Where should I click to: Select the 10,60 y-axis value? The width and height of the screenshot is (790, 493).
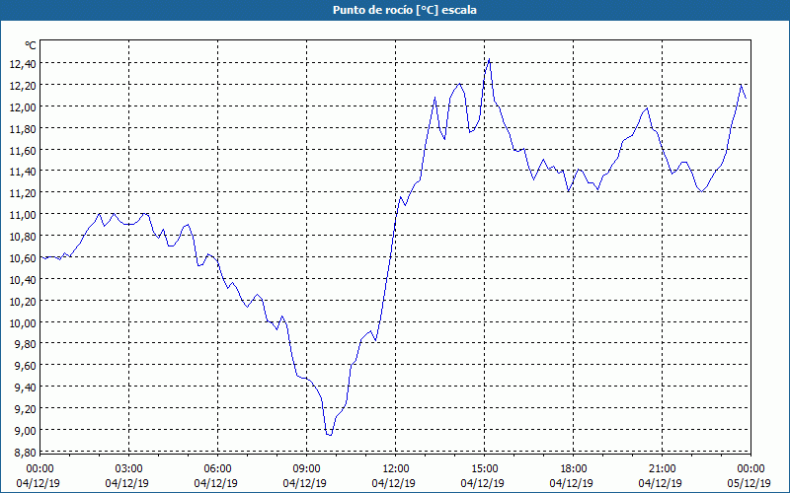pyautogui.click(x=23, y=258)
